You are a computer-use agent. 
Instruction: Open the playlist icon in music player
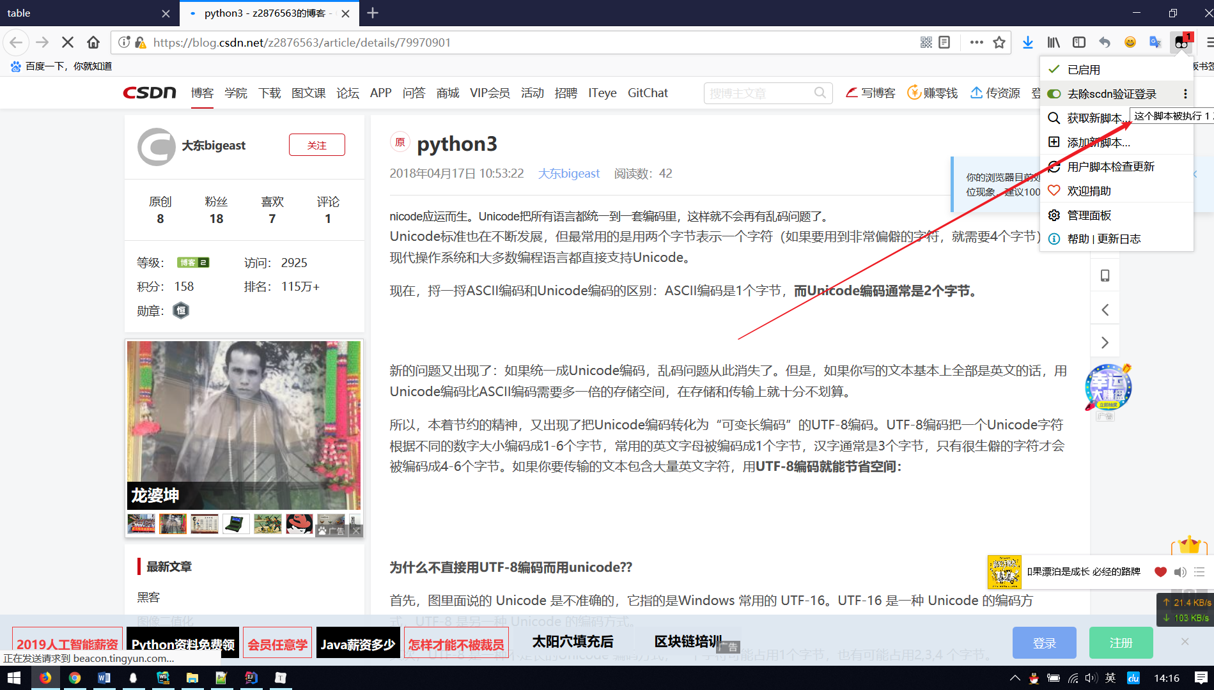point(1199,572)
